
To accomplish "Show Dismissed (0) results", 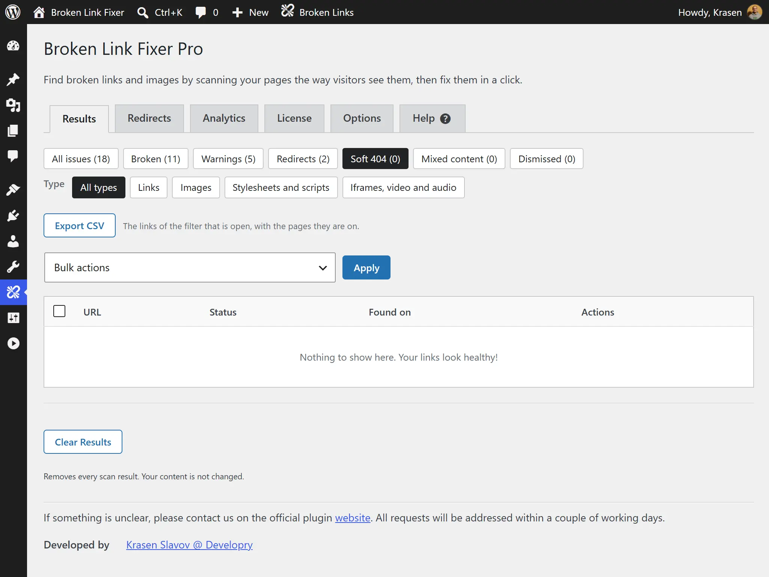I will point(547,159).
